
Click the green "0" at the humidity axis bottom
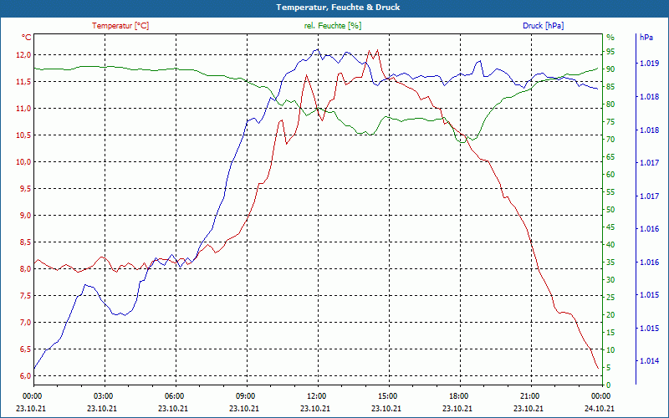[609, 385]
